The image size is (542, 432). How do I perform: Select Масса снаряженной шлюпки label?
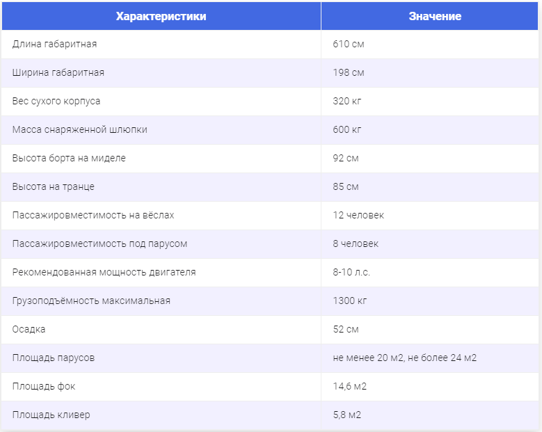(80, 129)
